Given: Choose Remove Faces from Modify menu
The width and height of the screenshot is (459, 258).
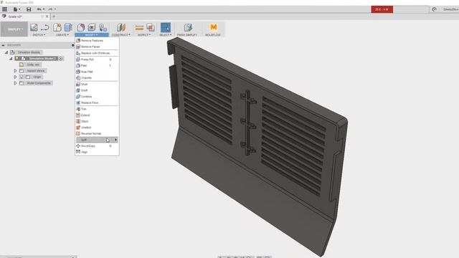Looking at the screenshot, I should (x=97, y=47).
